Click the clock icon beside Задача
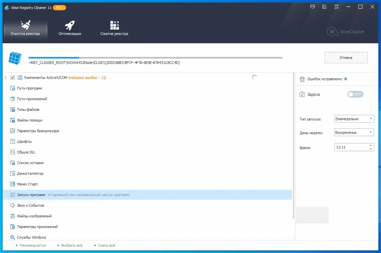Image resolution: width=381 pixels, height=253 pixels. tap(302, 94)
